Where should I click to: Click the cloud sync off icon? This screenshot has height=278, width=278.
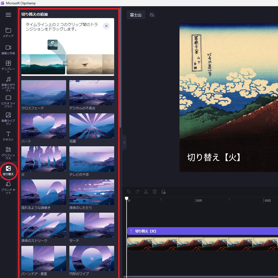pos(152,15)
